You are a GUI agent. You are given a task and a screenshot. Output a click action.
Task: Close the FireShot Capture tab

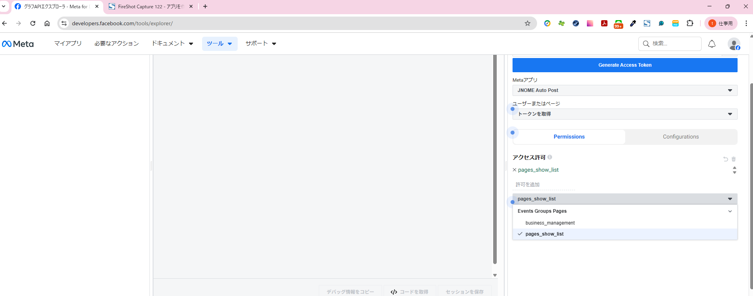tap(191, 6)
